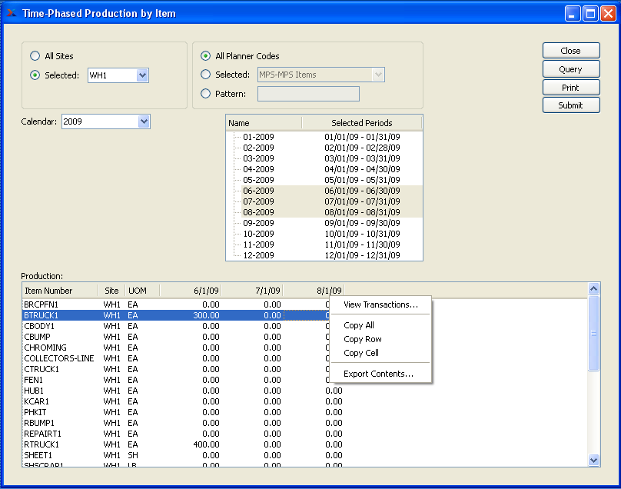Click Copy Row menu entry

(x=363, y=339)
